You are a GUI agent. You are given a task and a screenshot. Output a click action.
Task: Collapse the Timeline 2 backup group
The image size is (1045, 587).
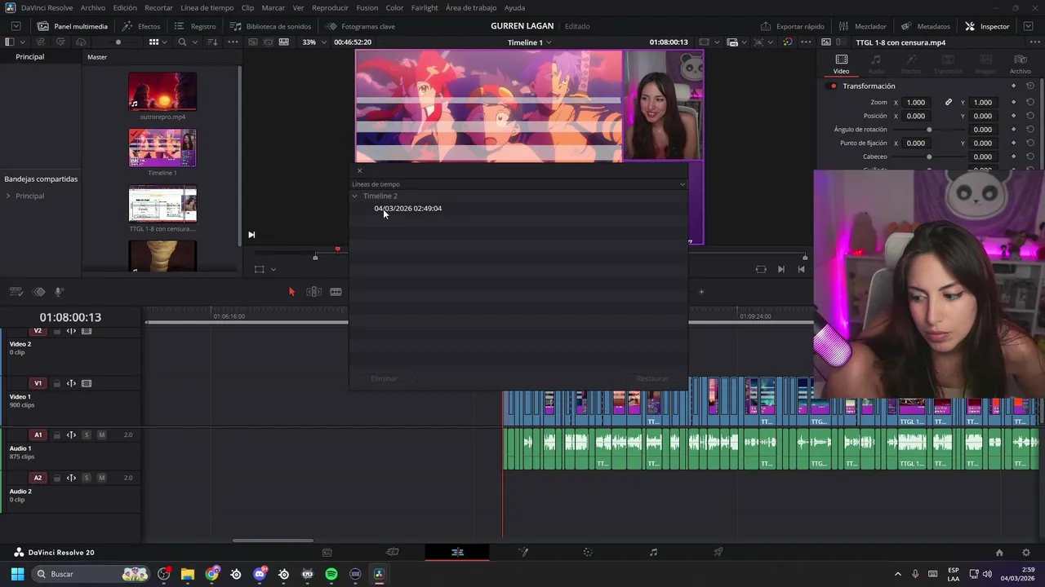coord(354,196)
